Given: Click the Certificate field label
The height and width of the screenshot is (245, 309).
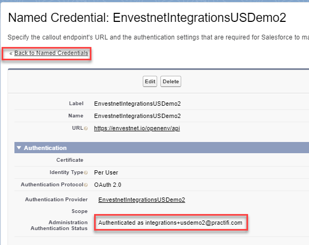Looking at the screenshot, I should [x=69, y=160].
